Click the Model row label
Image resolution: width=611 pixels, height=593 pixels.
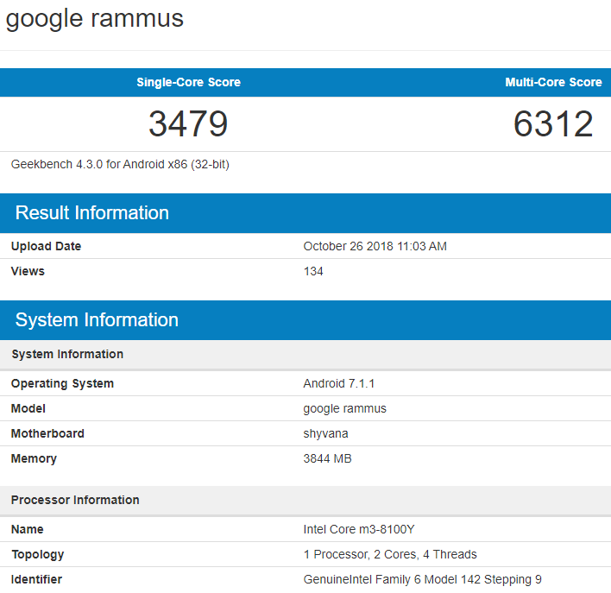pyautogui.click(x=28, y=408)
